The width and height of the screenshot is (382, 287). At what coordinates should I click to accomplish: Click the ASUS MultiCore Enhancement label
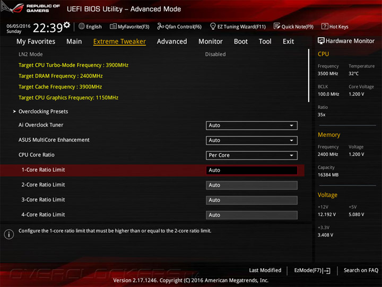(x=54, y=140)
